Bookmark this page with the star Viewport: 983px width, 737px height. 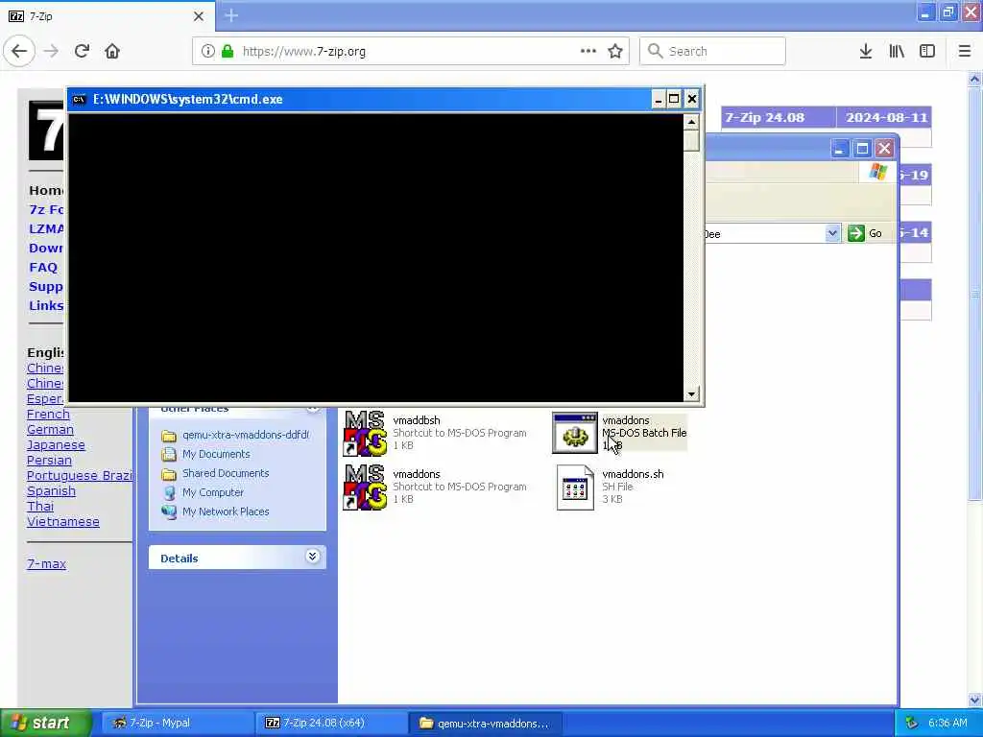tap(615, 52)
